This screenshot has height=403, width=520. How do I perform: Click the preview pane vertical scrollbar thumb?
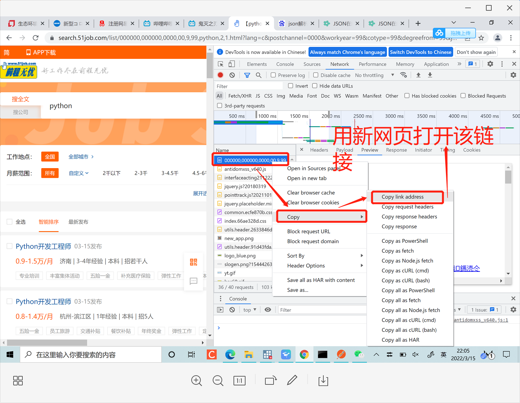coord(508,177)
